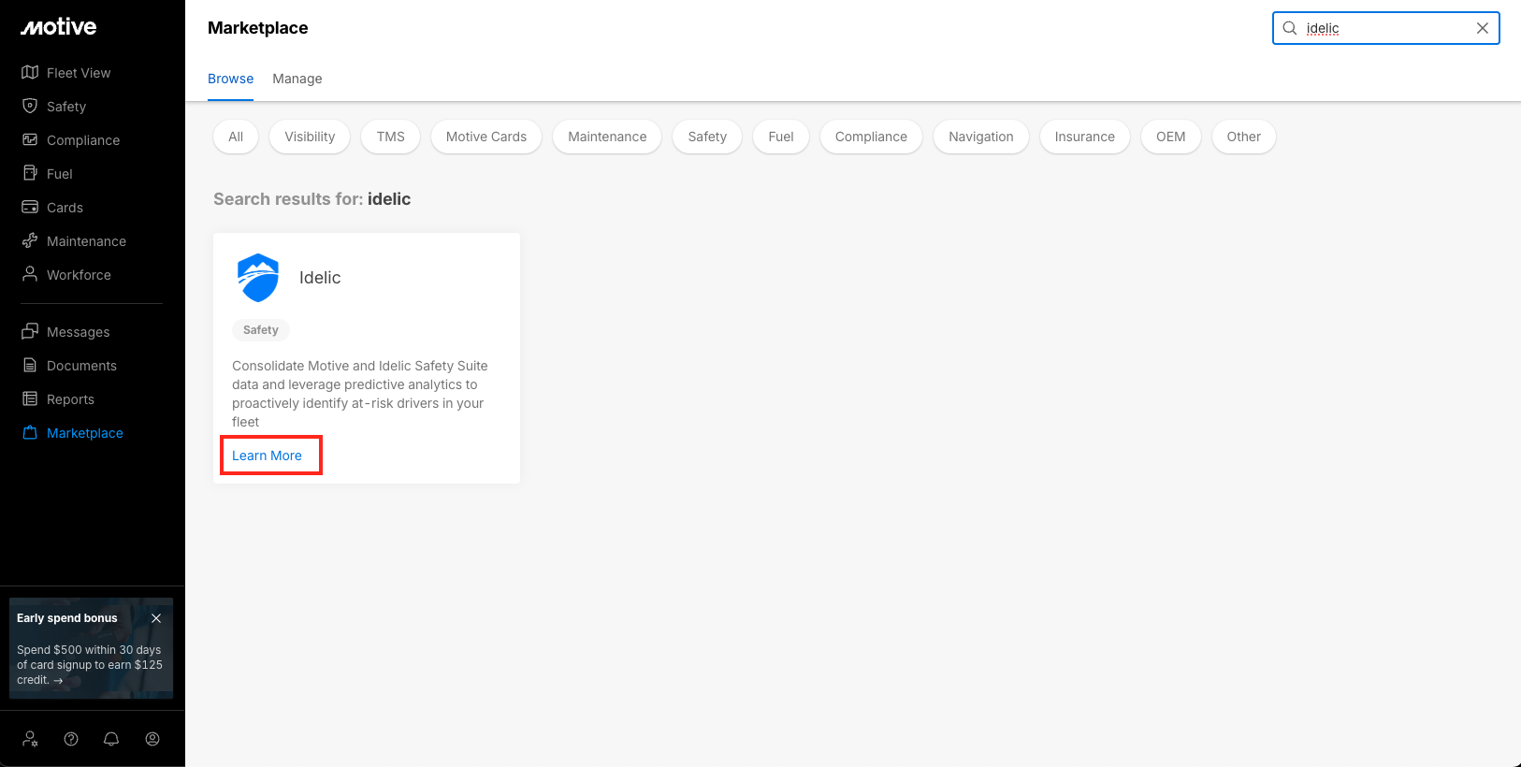1521x767 pixels.
Task: Open Fleet View map icon
Action: click(x=30, y=72)
